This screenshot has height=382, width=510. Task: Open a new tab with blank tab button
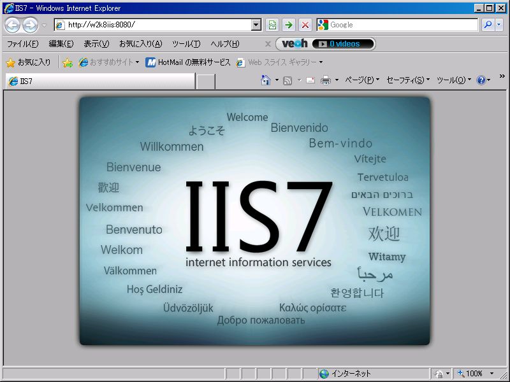click(206, 81)
